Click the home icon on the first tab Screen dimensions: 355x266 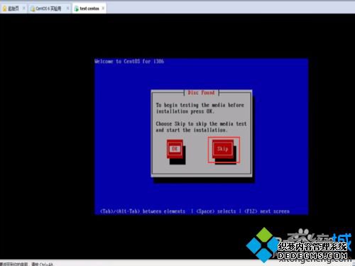[x=4, y=9]
